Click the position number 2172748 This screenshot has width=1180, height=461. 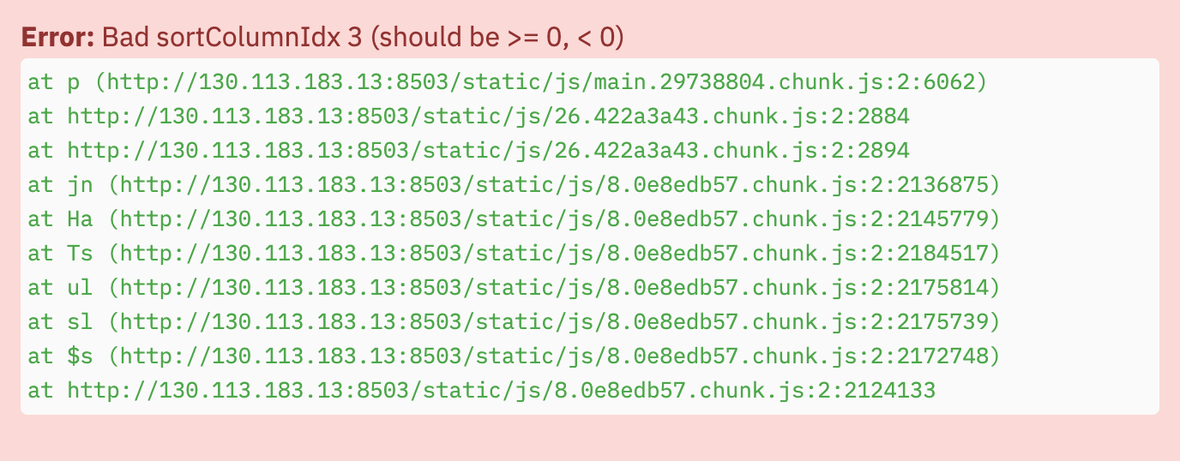[x=942, y=357]
